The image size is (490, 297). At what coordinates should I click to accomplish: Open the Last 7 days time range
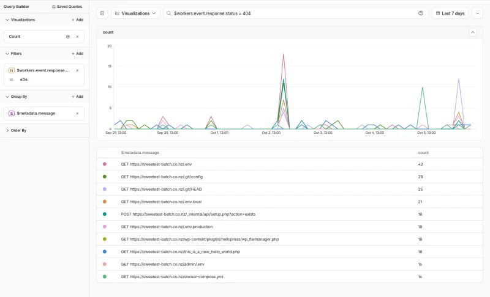450,13
